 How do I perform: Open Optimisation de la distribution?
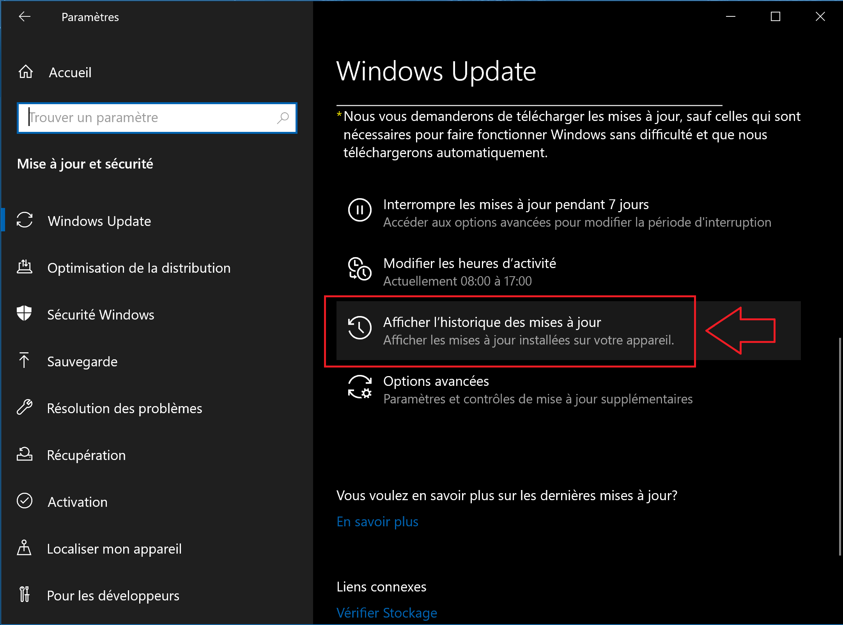coord(139,268)
